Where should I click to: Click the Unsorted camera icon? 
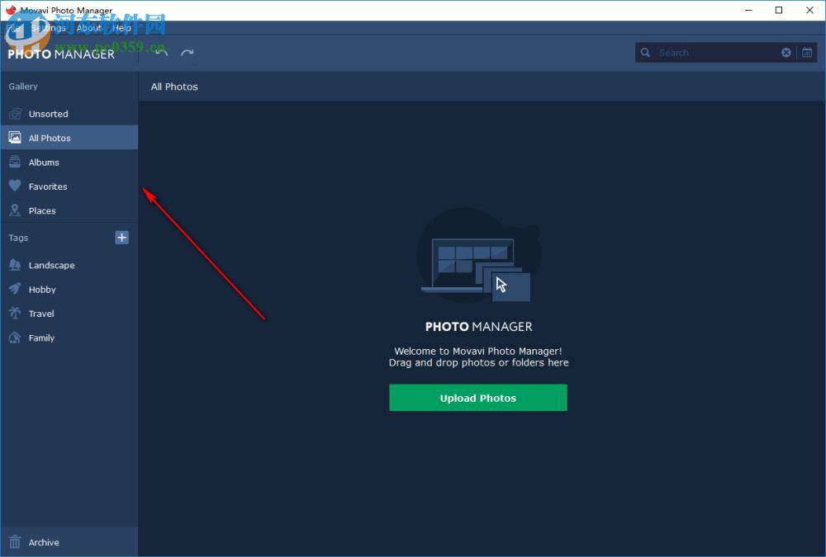point(15,114)
